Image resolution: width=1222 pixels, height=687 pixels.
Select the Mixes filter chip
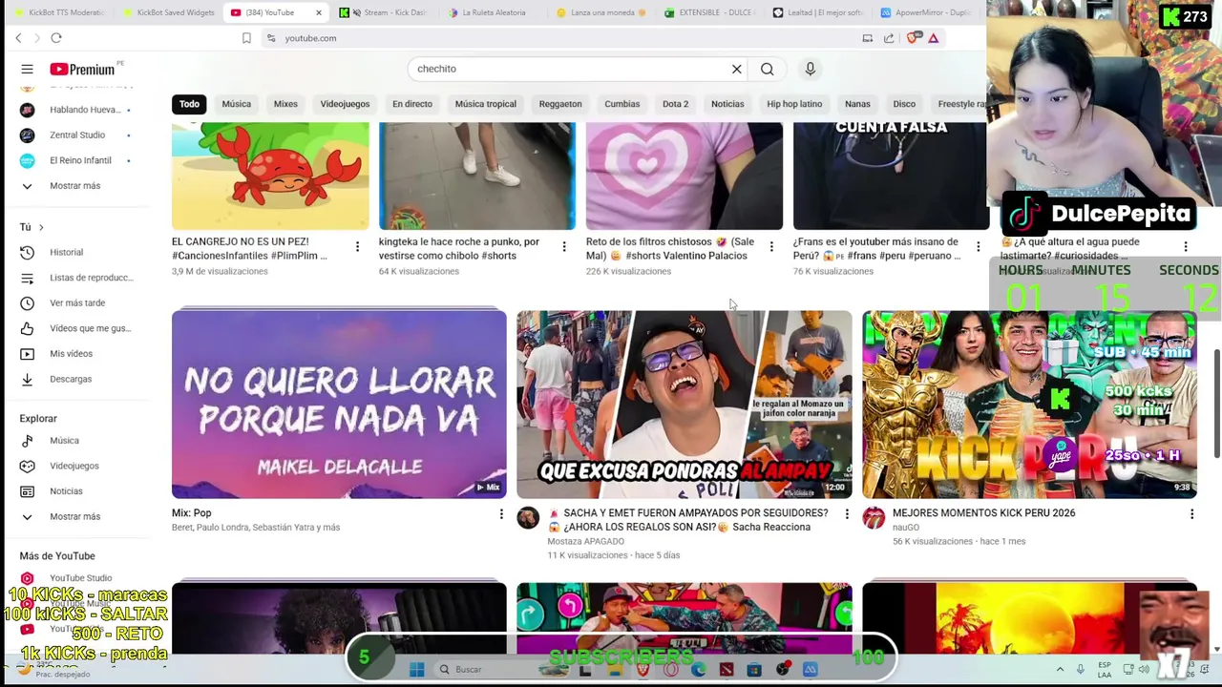click(285, 104)
